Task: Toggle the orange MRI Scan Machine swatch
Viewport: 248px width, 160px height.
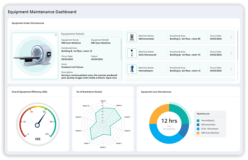Action: (x=198, y=133)
